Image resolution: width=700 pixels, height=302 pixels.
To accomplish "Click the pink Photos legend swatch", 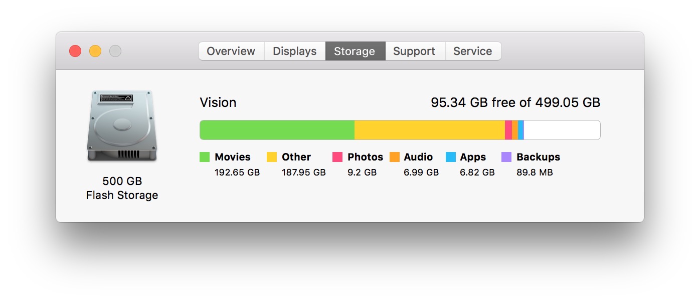I will coord(337,157).
